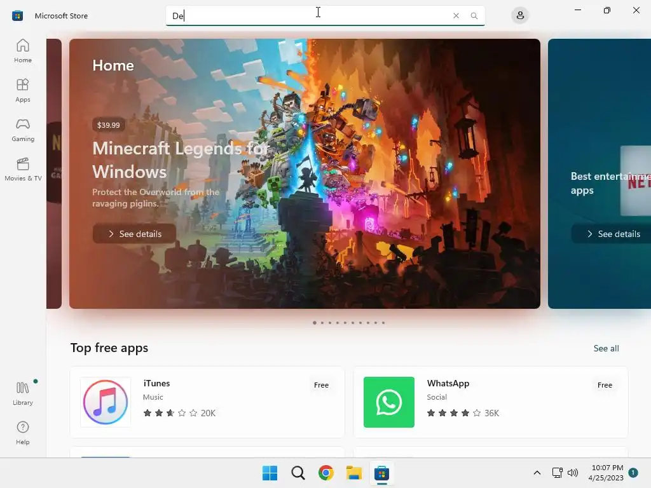Open See all top free apps
The height and width of the screenshot is (488, 651).
606,348
